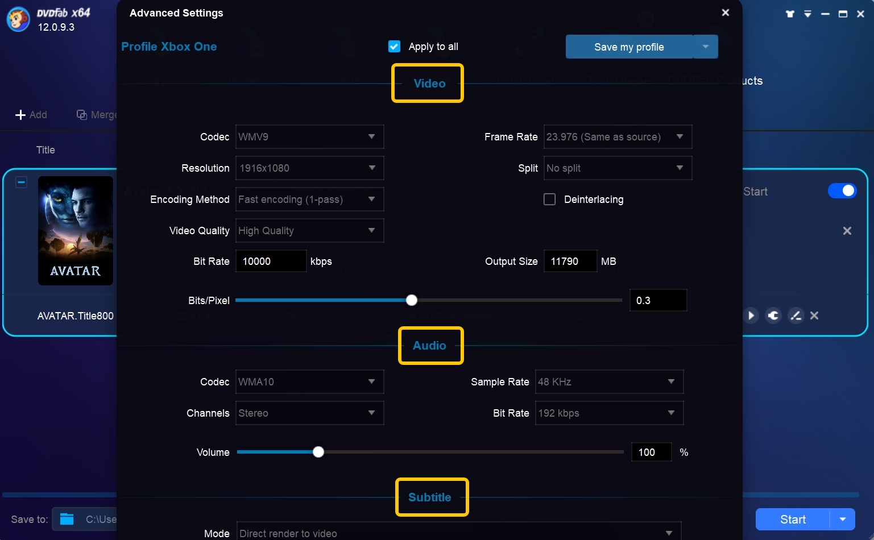Click the DVDFab mascot logo icon
This screenshot has width=874, height=540.
(x=18, y=19)
